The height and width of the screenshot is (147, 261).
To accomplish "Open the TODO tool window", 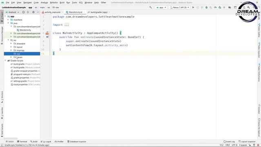I will coord(10,142).
